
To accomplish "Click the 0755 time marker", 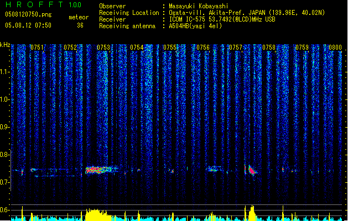I will [x=170, y=48].
